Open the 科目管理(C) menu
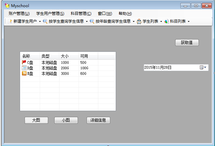 pos(81,14)
